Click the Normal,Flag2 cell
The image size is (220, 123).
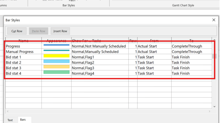(100, 62)
